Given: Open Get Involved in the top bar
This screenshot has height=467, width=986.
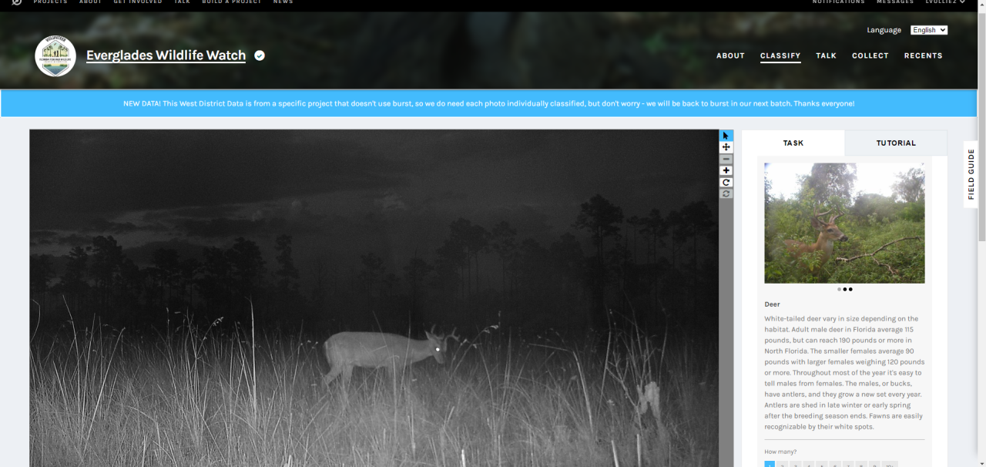Looking at the screenshot, I should coord(138,2).
